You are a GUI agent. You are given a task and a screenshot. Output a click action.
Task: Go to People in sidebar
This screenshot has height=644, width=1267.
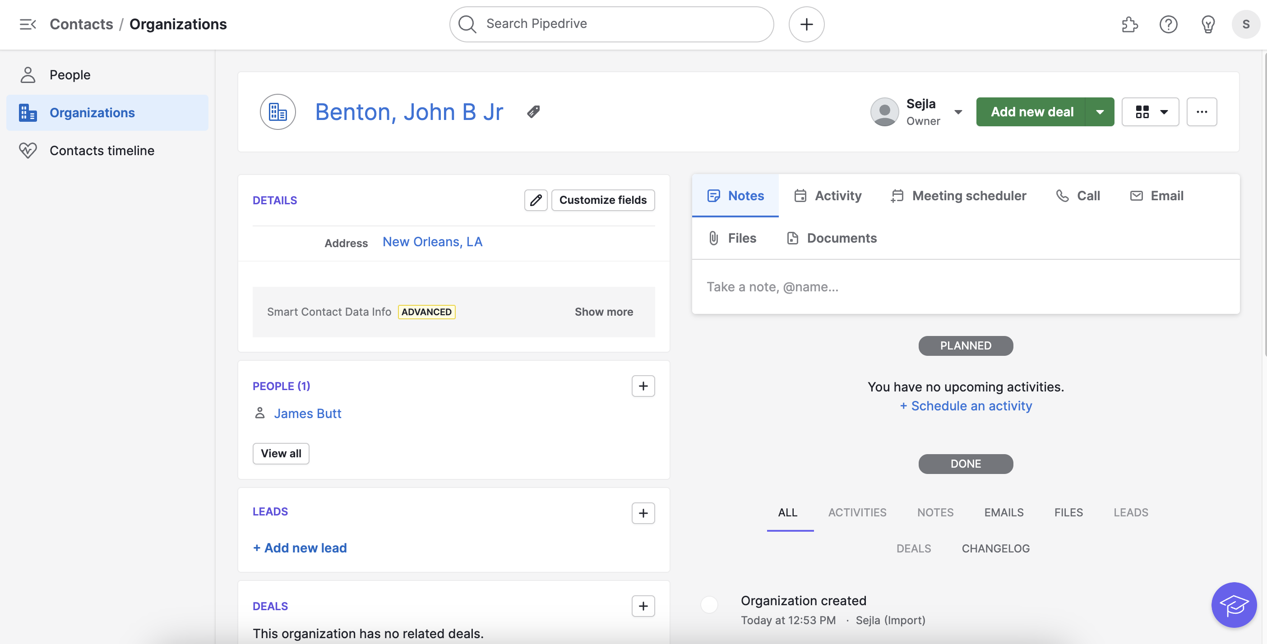point(107,75)
